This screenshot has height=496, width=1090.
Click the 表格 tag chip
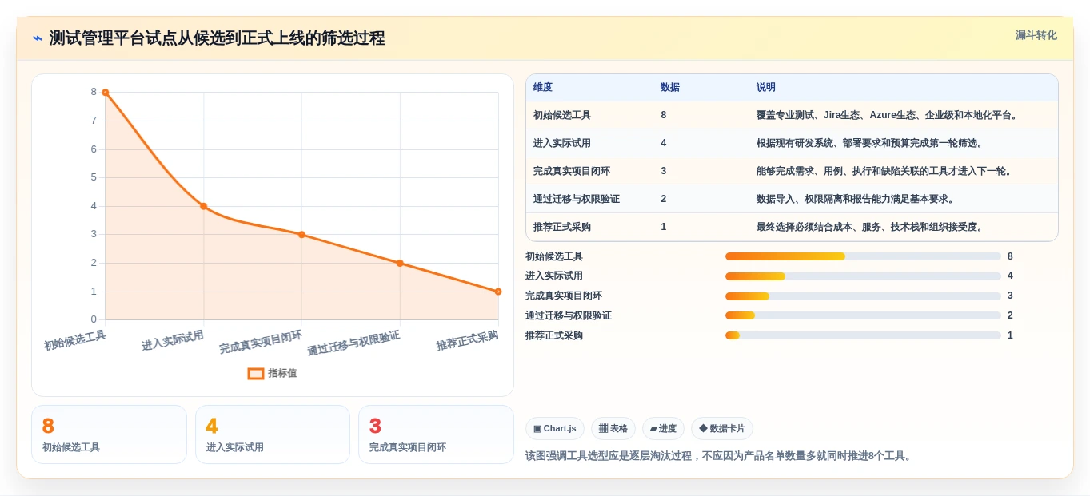[613, 429]
